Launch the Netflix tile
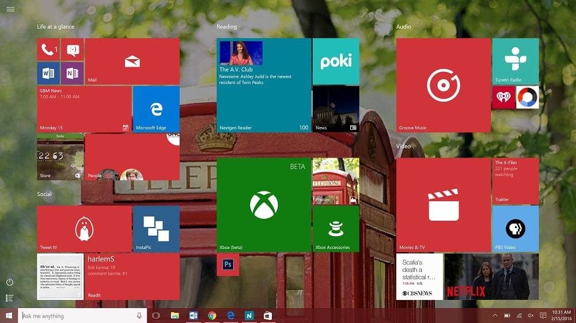Viewport: 576px width, 323px height. [491, 276]
